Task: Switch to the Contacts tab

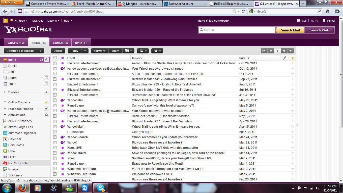Action: (x=61, y=43)
